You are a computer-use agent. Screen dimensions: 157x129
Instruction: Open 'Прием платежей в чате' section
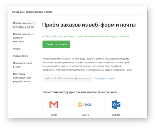[x=23, y=65]
